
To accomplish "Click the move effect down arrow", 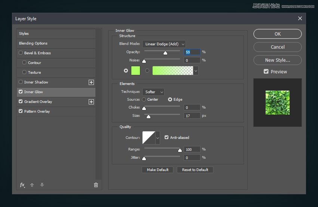I will click(x=42, y=185).
